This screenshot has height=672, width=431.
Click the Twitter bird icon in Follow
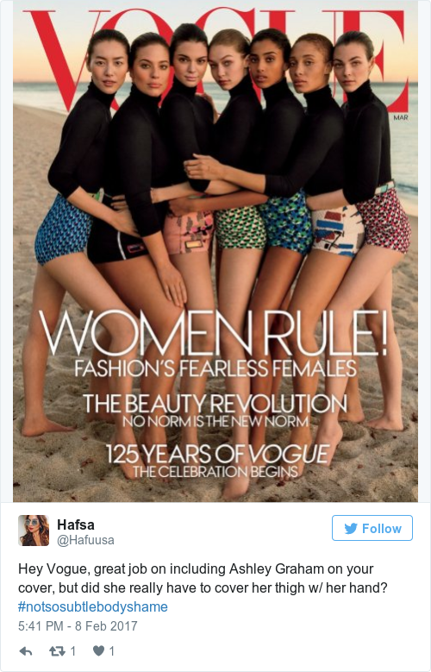point(351,529)
